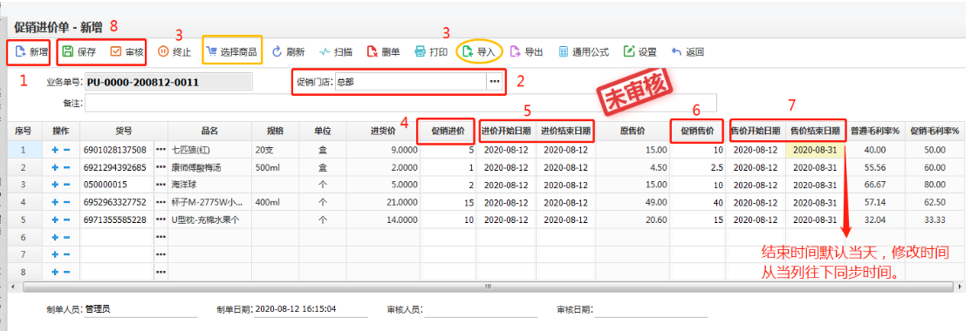Add a row with plus icon in row 1
Screen dimensions: 978x331
tap(55, 150)
